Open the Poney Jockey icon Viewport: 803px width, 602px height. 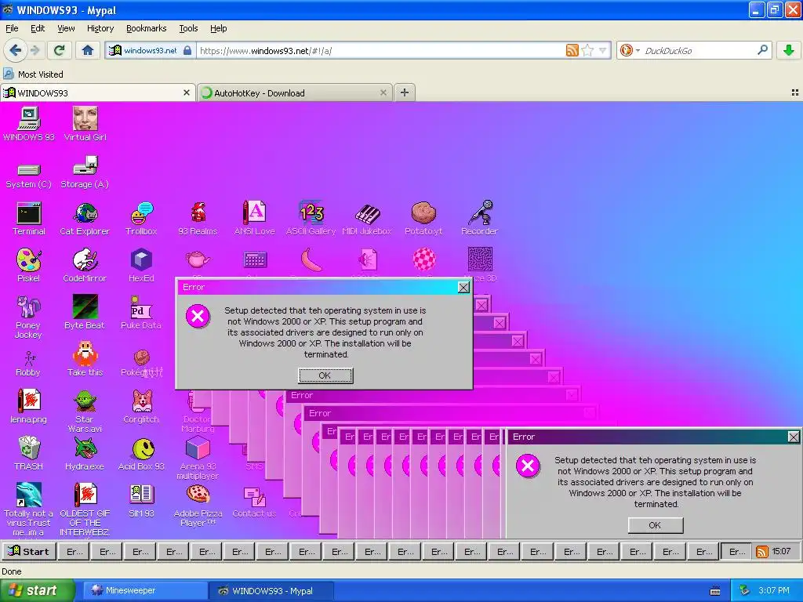pyautogui.click(x=29, y=317)
